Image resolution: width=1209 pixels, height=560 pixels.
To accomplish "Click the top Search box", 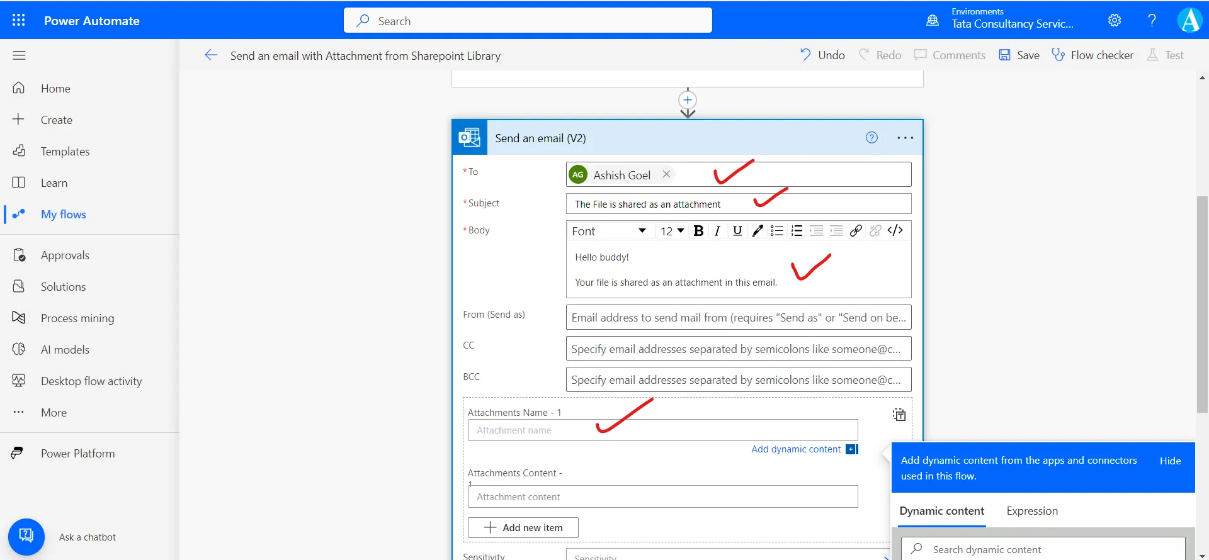I will [x=528, y=20].
